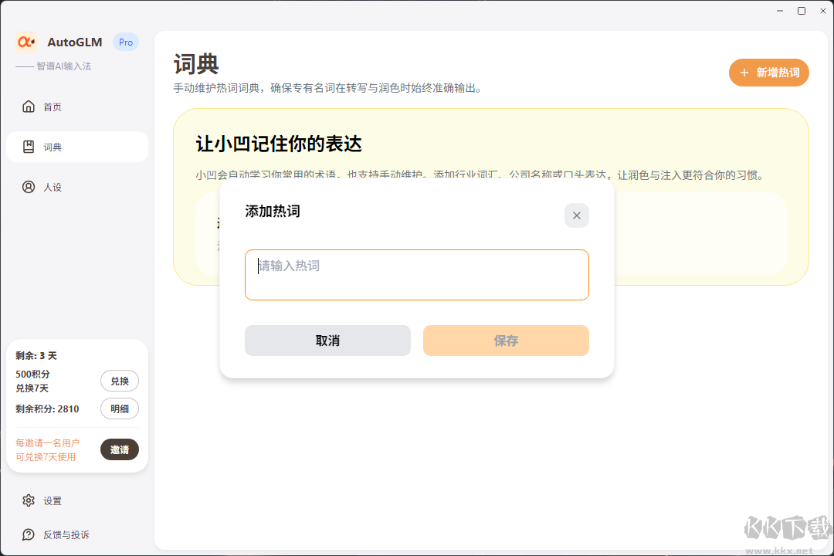Click the home icon in sidebar

(x=29, y=107)
